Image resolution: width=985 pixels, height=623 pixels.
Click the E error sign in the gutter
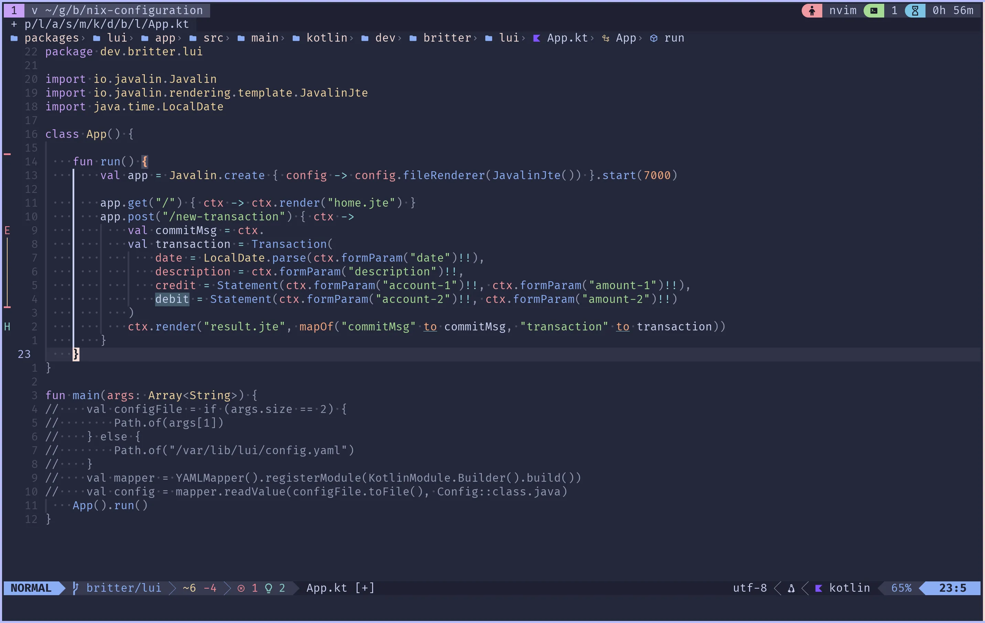pos(7,230)
